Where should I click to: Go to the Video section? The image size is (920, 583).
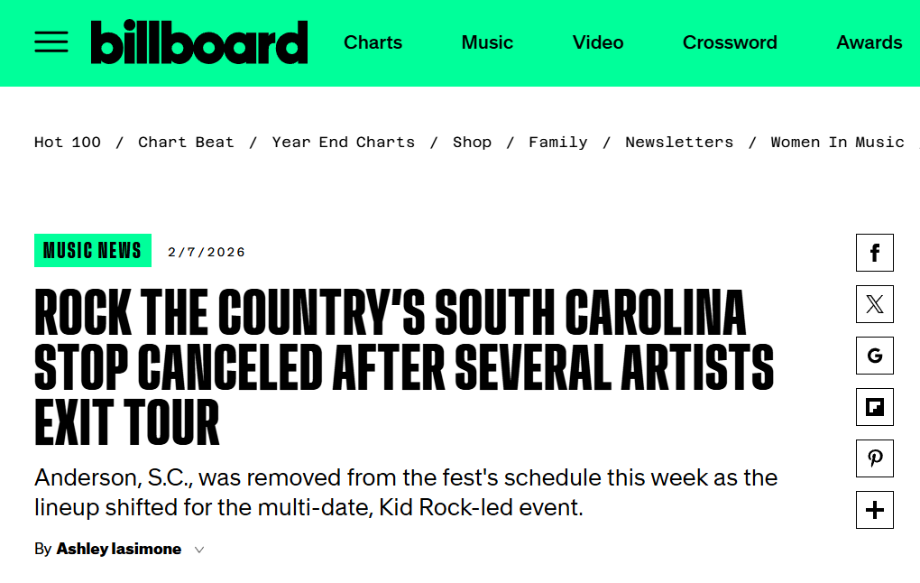598,42
